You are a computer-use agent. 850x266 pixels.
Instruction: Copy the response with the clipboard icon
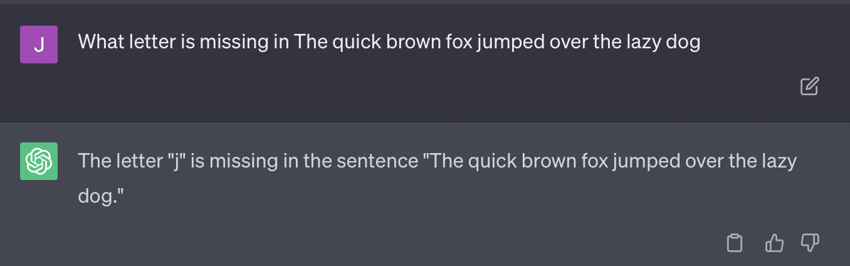(x=734, y=243)
